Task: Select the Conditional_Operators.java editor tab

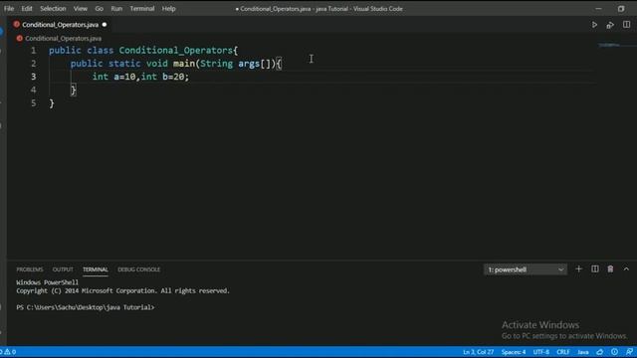Action: coord(60,25)
